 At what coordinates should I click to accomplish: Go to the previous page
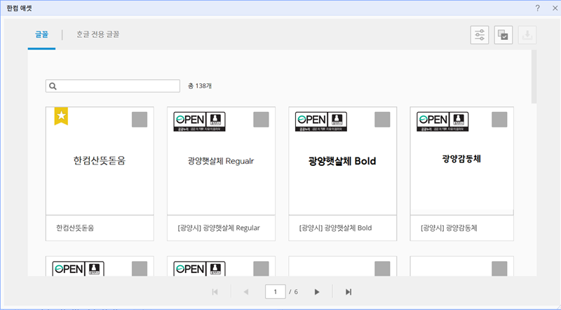click(x=246, y=292)
